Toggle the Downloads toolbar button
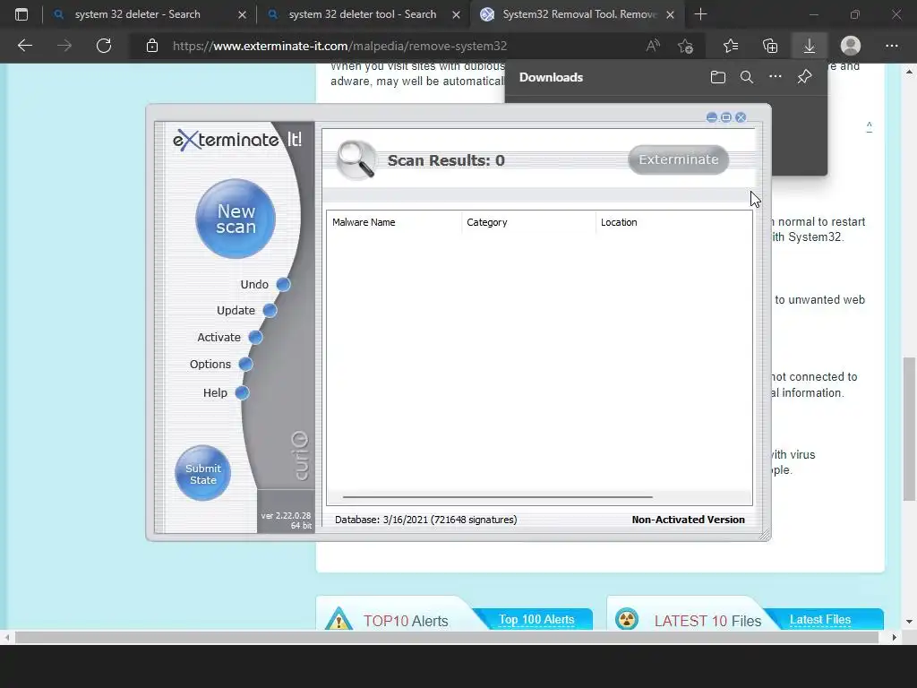This screenshot has height=688, width=917. coord(810,46)
